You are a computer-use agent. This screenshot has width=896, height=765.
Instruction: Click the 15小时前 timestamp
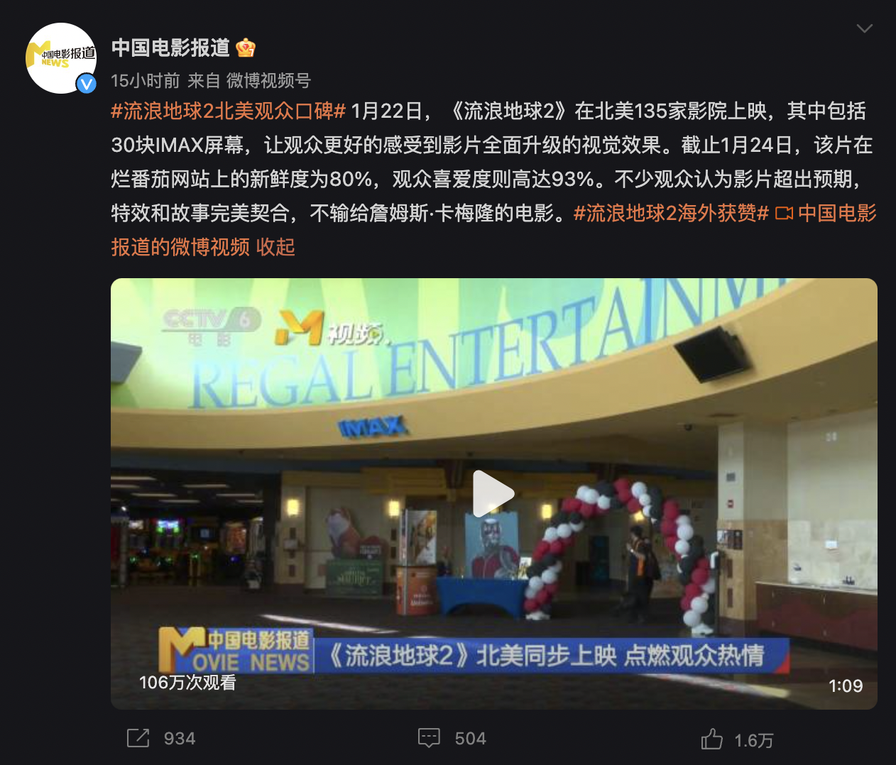pyautogui.click(x=146, y=81)
